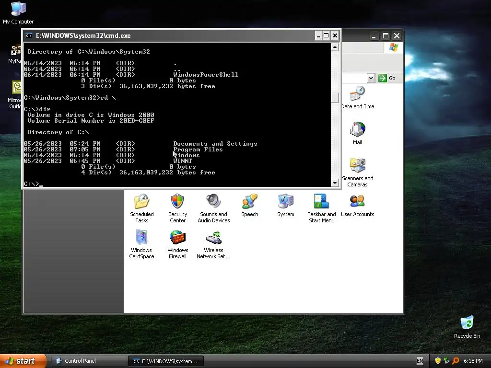The width and height of the screenshot is (491, 368).
Task: Close the cmd.exe window
Action: (335, 35)
